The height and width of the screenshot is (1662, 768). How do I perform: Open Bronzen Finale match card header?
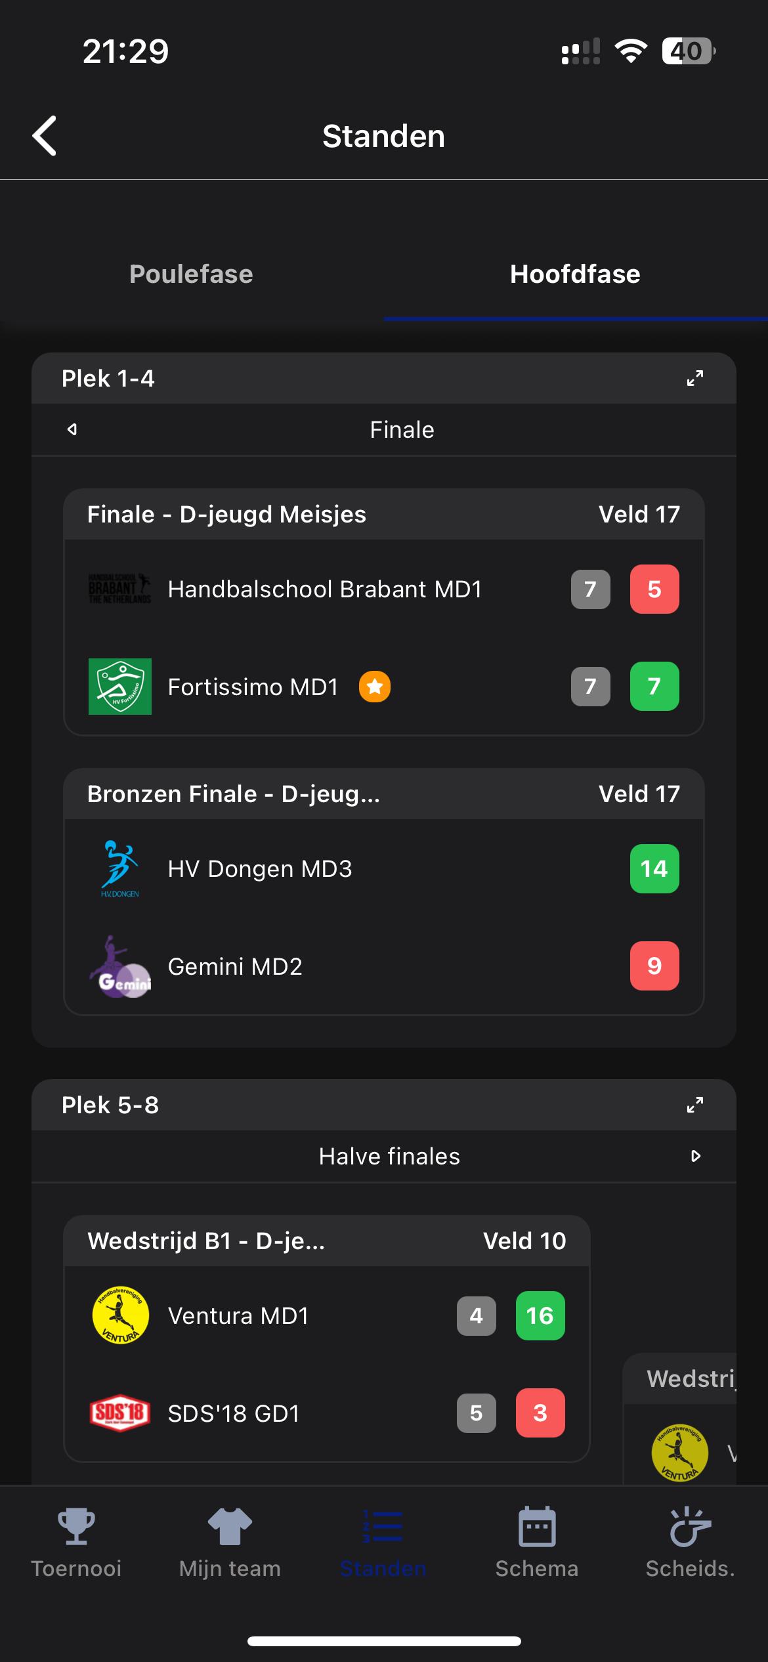384,794
